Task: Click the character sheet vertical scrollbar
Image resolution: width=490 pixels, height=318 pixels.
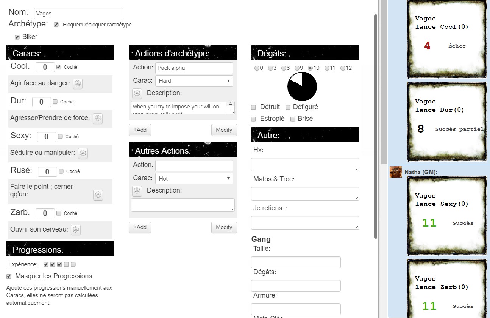Action: [x=376, y=127]
